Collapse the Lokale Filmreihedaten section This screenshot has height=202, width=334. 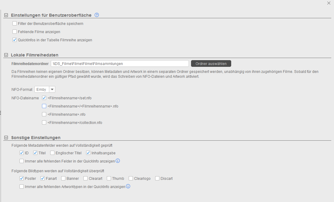(5, 55)
